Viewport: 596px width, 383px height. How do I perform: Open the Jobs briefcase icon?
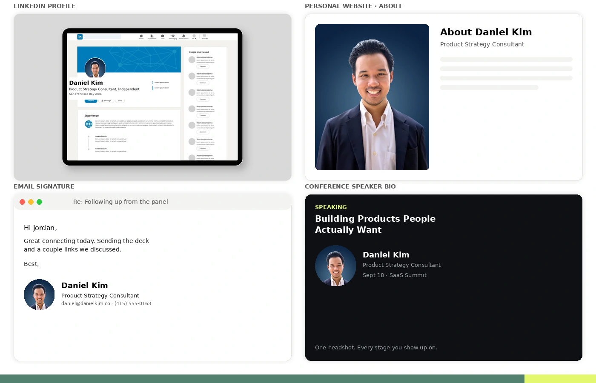click(x=163, y=37)
